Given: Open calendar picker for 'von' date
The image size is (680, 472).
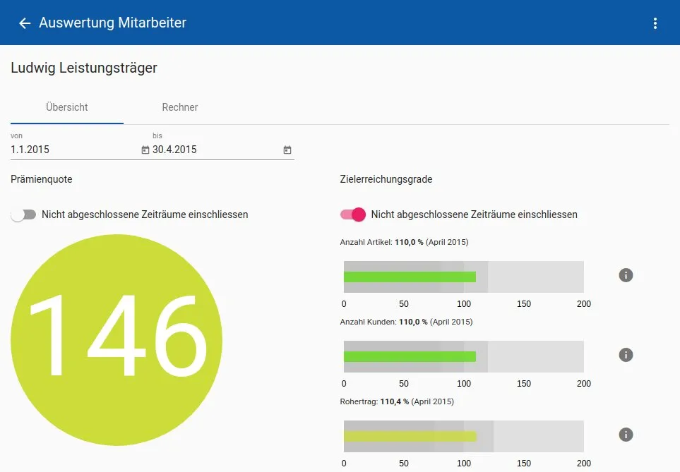Looking at the screenshot, I should click(x=145, y=150).
